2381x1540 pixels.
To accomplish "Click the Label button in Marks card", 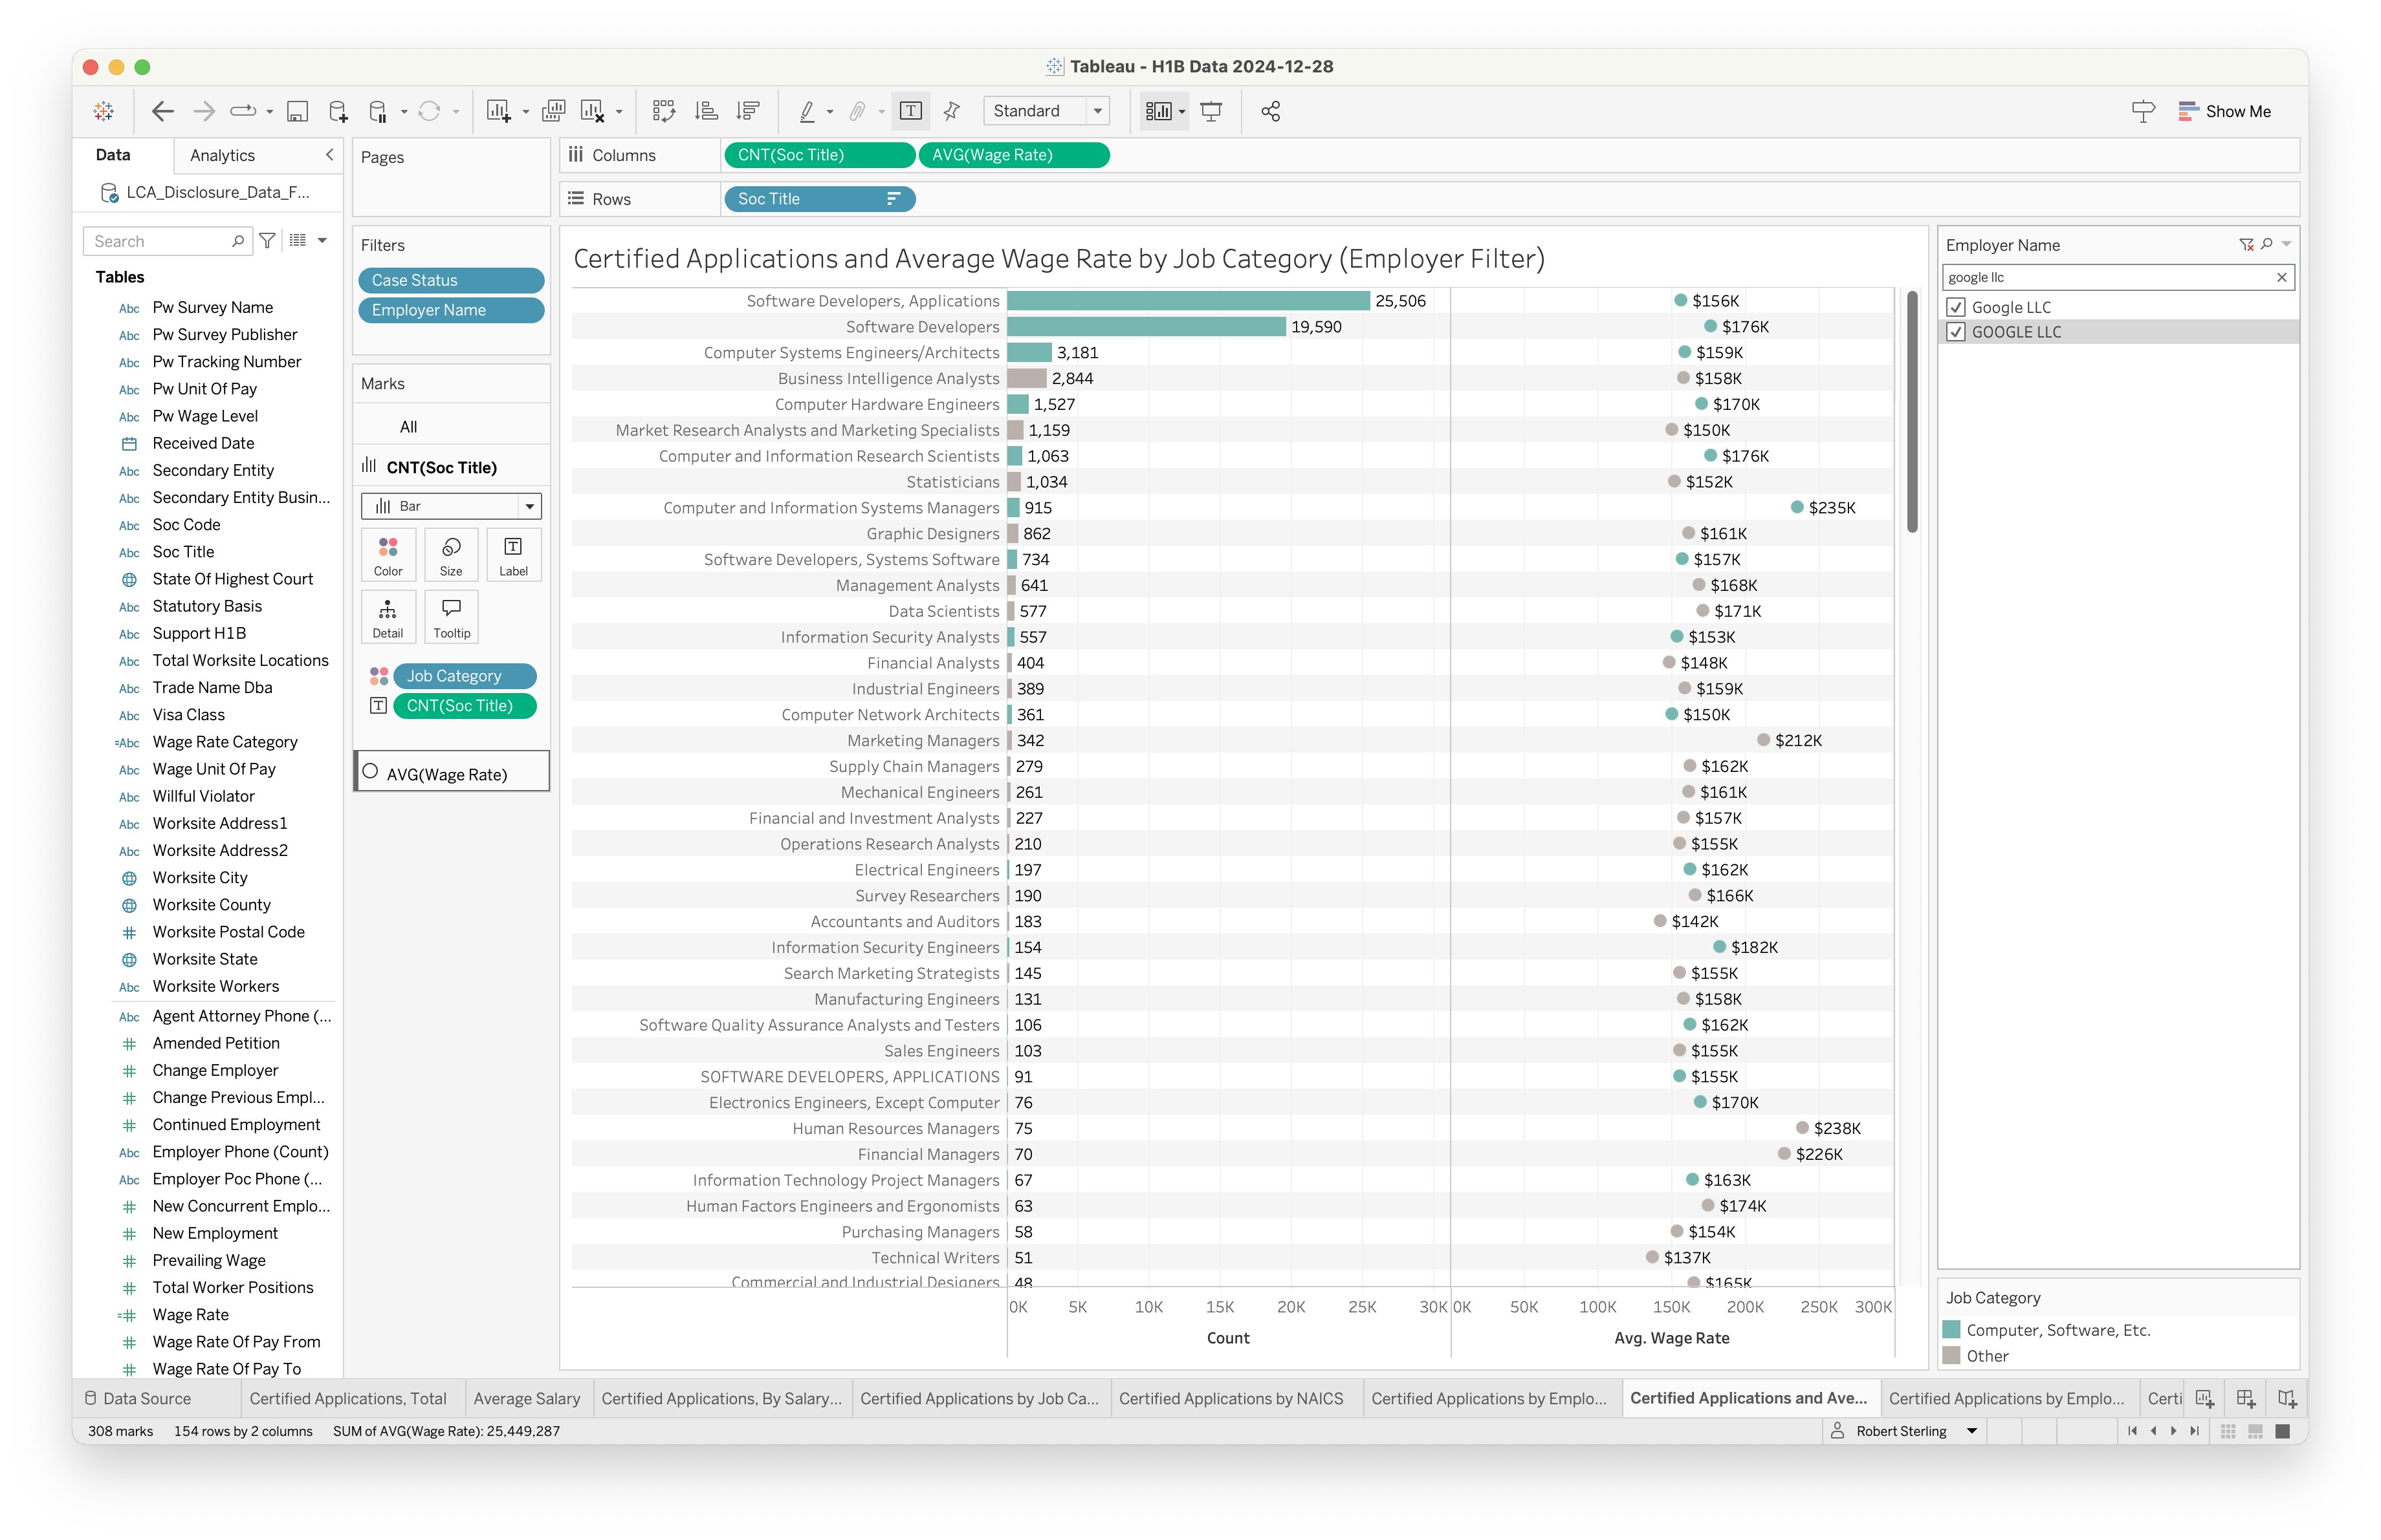I will click(513, 555).
